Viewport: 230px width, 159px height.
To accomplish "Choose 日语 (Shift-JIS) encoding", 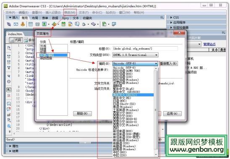I will coord(124,104).
